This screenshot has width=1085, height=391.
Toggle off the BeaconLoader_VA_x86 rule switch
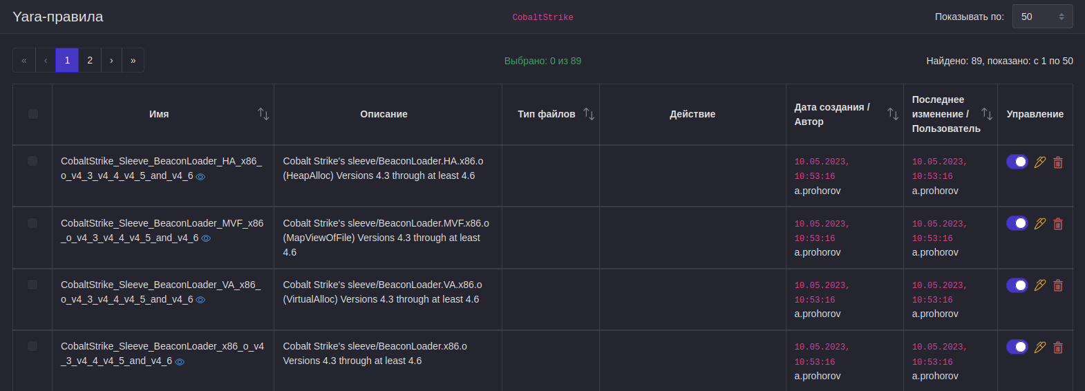pyautogui.click(x=1017, y=285)
